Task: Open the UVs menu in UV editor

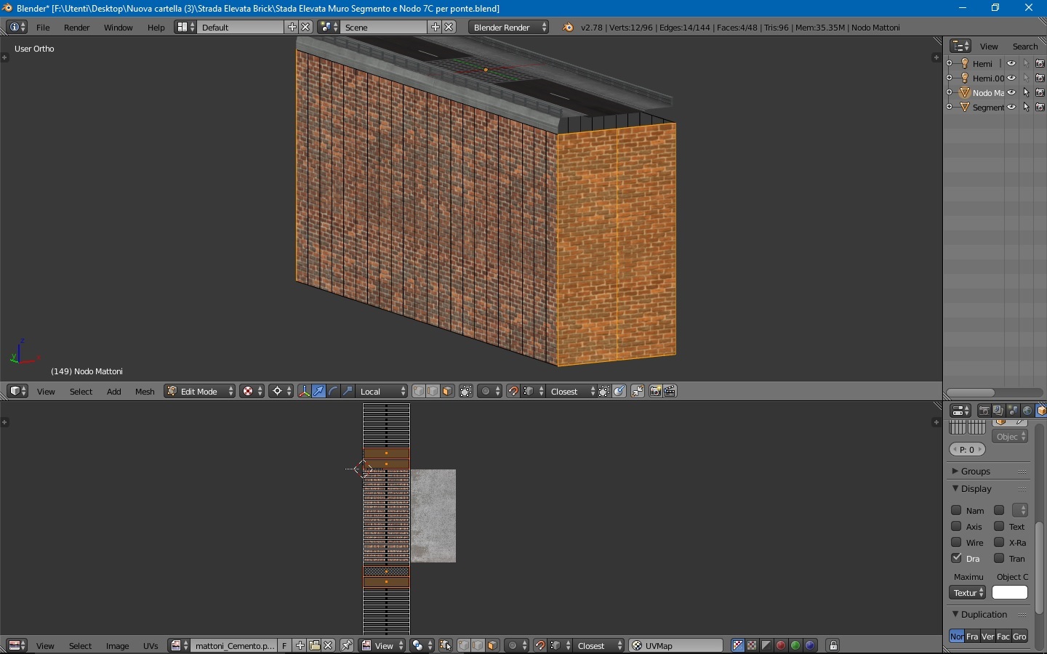Action: 151,646
